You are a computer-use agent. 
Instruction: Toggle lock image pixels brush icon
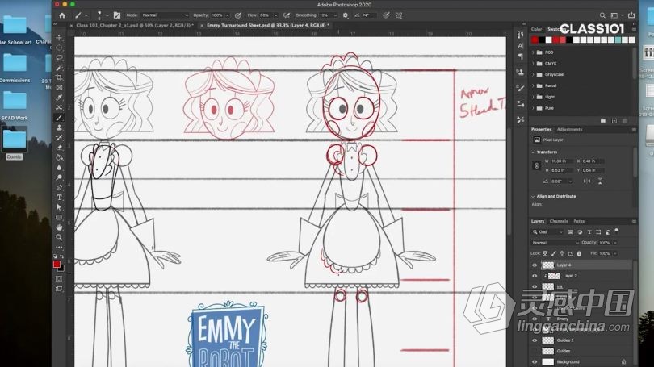554,253
